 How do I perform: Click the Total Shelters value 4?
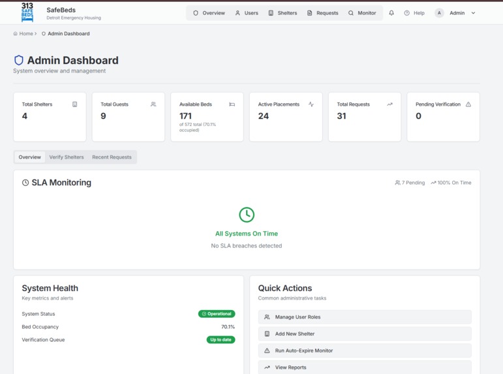click(x=25, y=116)
